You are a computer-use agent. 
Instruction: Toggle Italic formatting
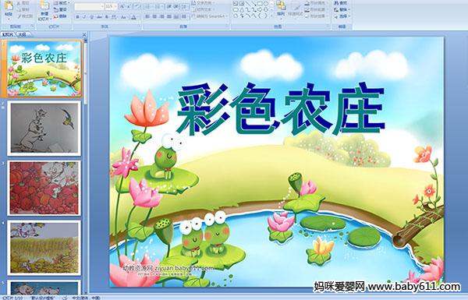pos(85,17)
